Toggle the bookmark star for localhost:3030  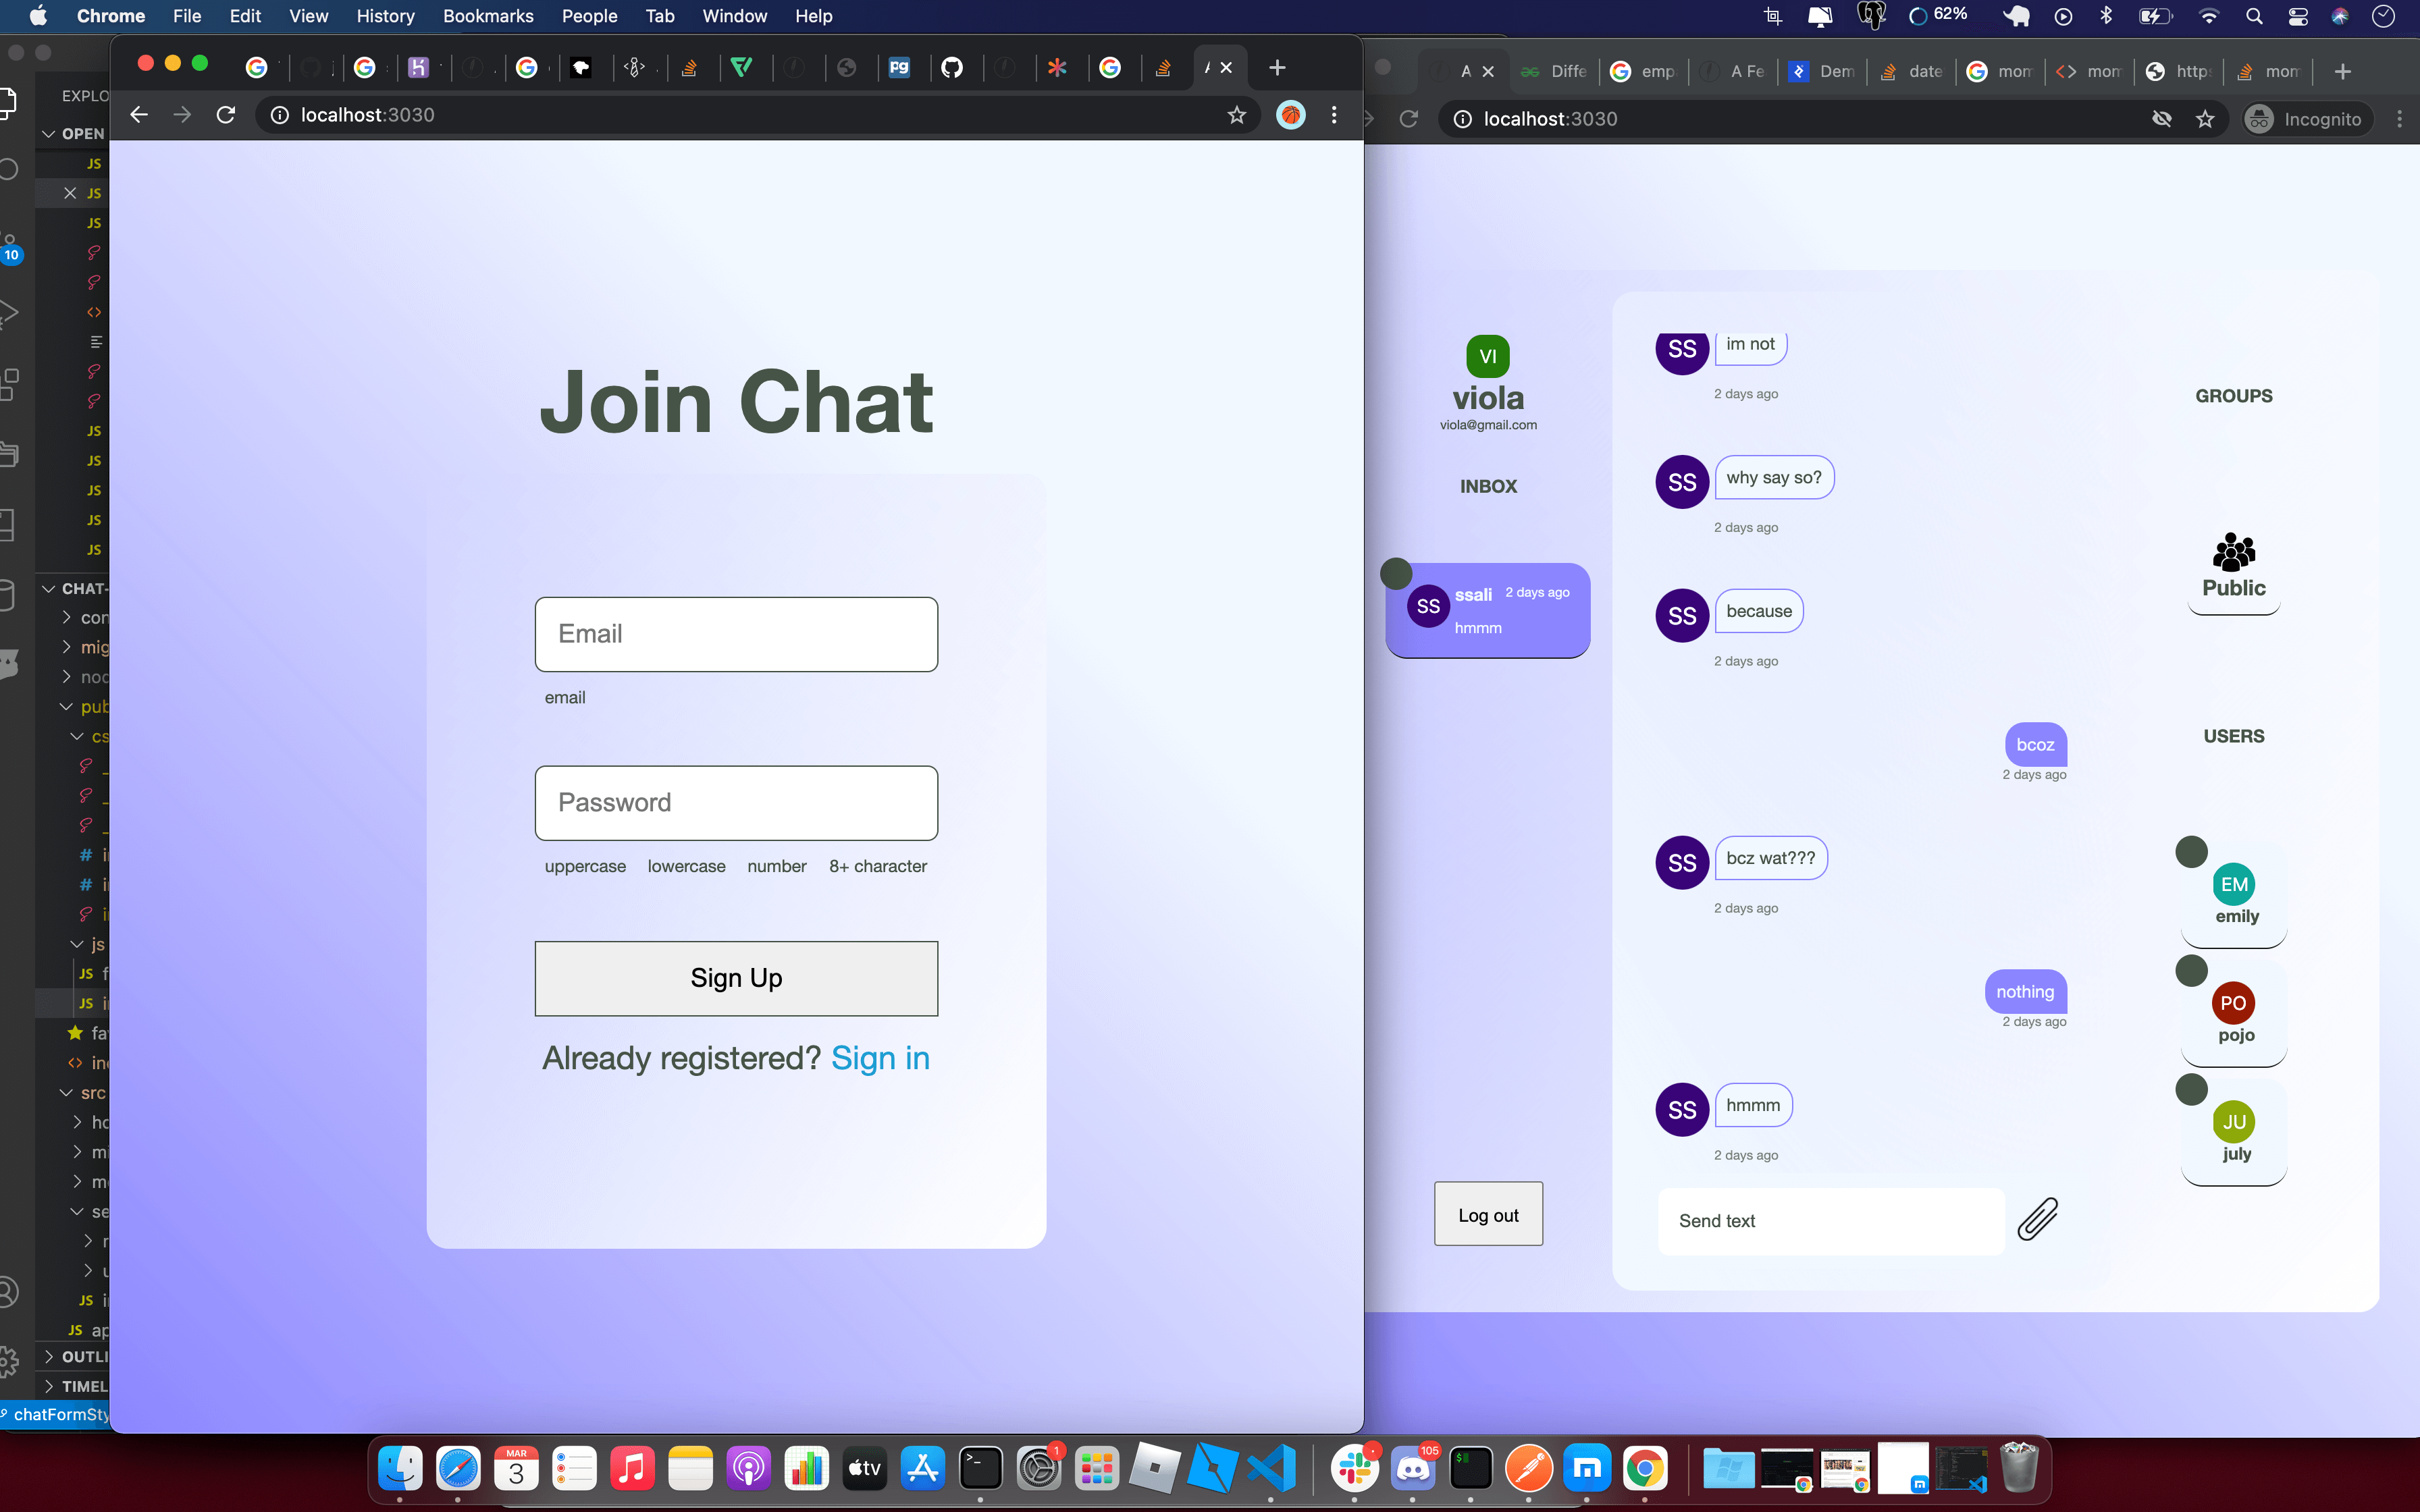tap(1237, 115)
